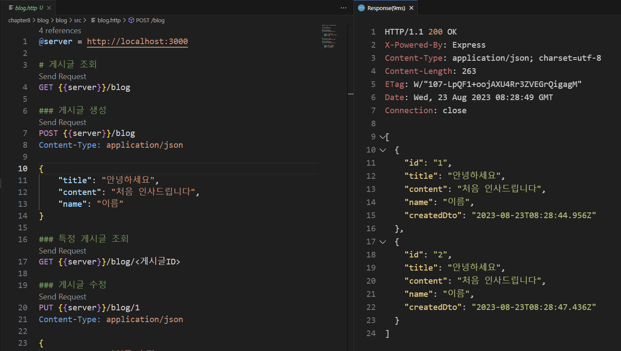621x351 pixels.
Task: Click the ### 게시글 수정 comment
Action: [73, 285]
